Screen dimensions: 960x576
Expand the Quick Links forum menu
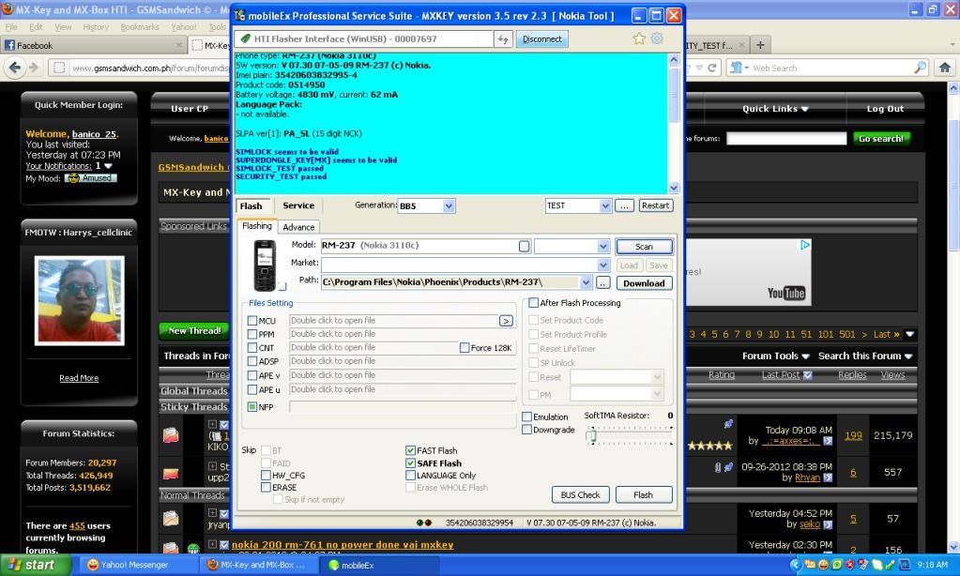tap(775, 109)
